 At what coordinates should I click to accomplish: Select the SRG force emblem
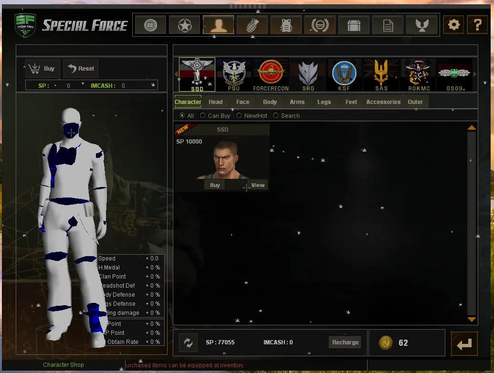click(308, 75)
